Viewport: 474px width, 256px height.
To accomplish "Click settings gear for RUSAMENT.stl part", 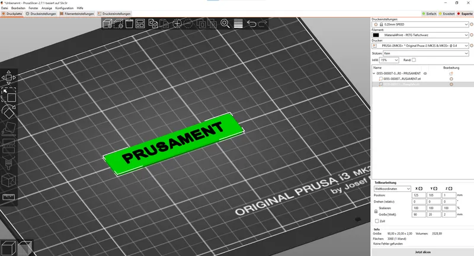I will pyautogui.click(x=451, y=79).
